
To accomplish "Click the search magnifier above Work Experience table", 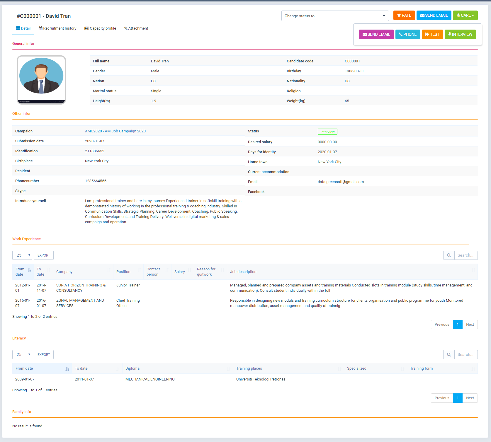I will (449, 255).
